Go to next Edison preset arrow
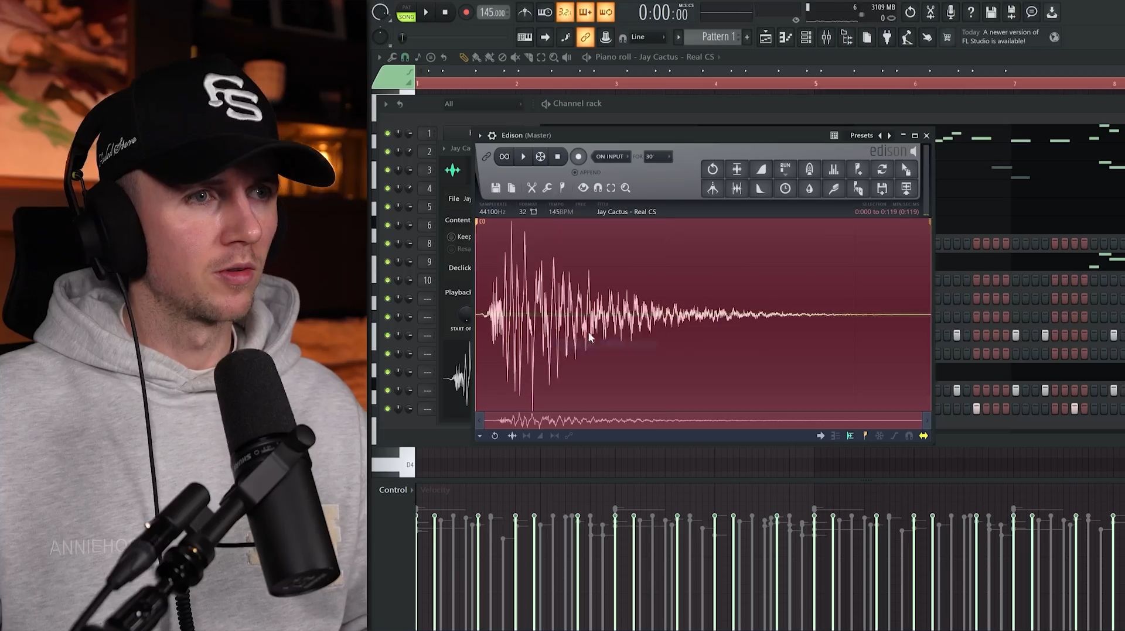Image resolution: width=1125 pixels, height=631 pixels. point(889,135)
